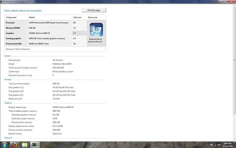Click the Display adapter driver version label
Screen dimensions: 236x148
pos(21,126)
